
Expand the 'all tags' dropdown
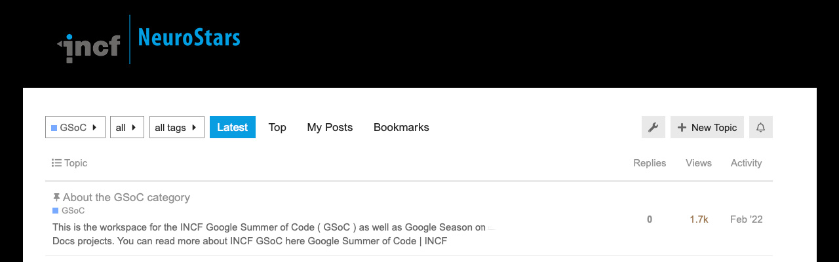coord(176,128)
